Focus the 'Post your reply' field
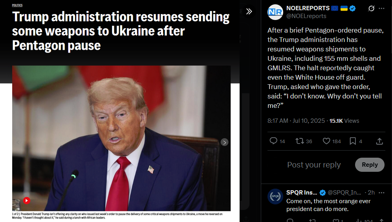Screen dimensions: 392x222 click(314, 165)
